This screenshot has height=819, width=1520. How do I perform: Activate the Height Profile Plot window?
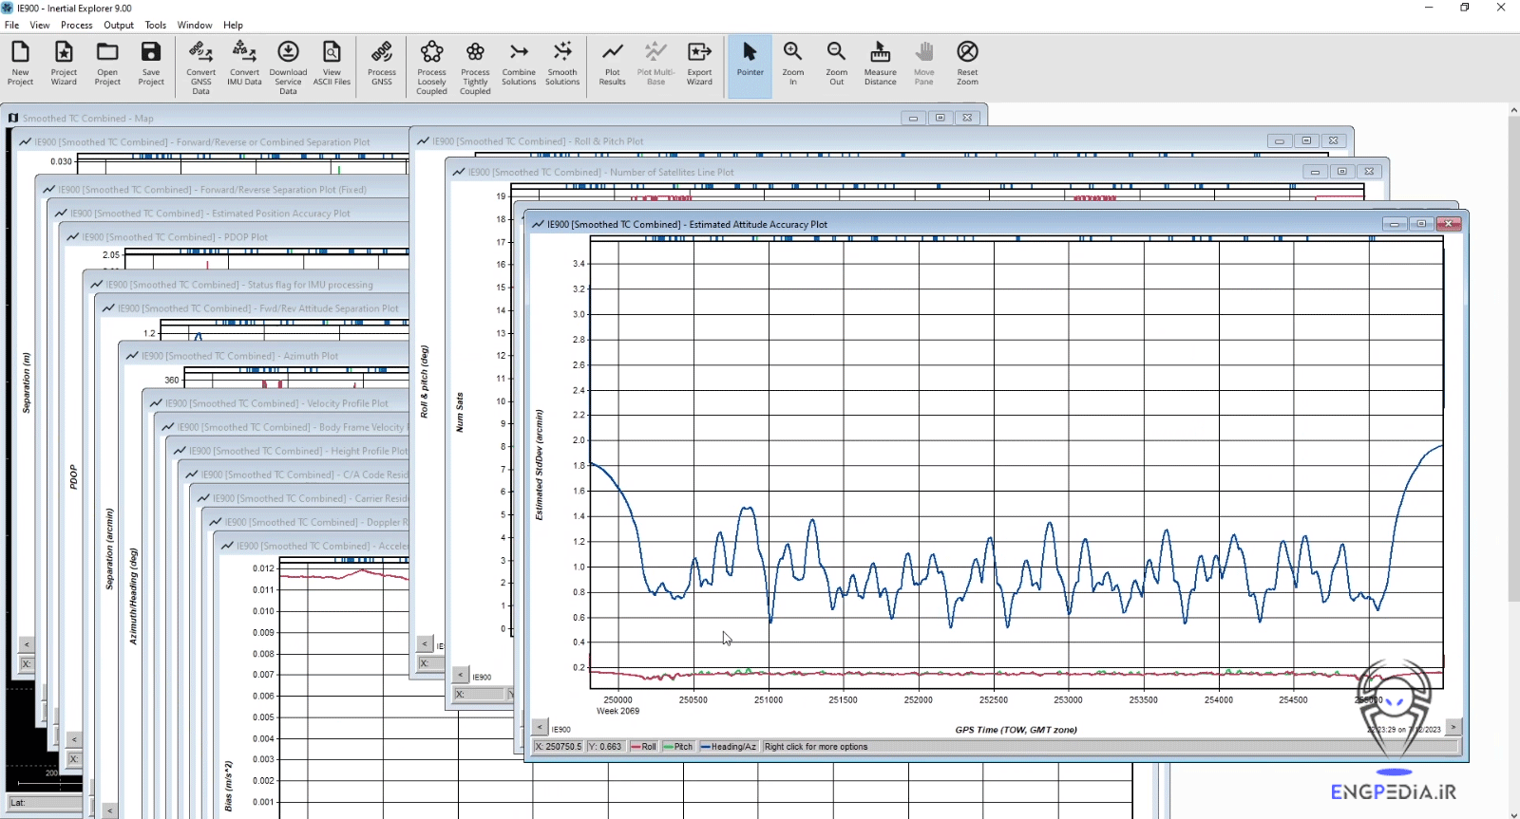[297, 451]
